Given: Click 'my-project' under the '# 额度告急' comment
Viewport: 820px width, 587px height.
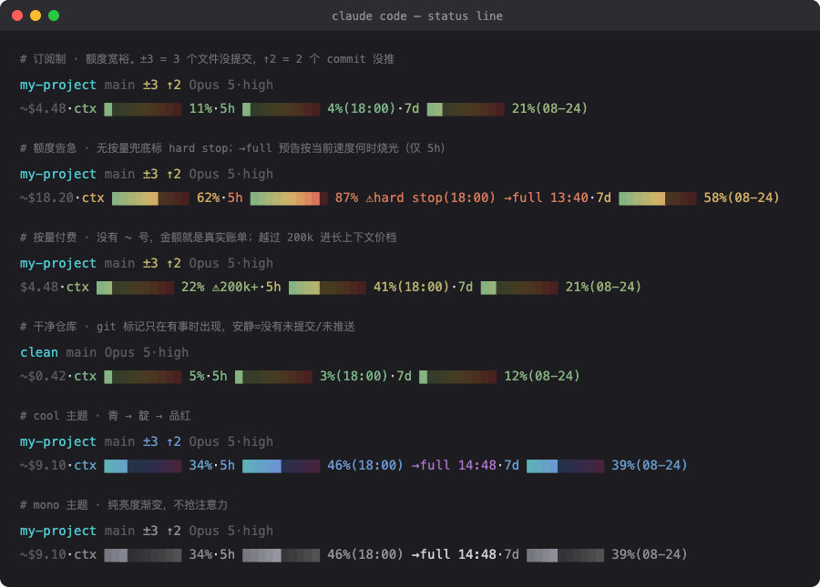Looking at the screenshot, I should point(58,175).
